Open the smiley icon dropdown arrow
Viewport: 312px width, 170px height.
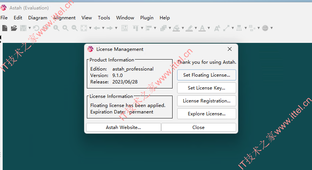click(271, 28)
